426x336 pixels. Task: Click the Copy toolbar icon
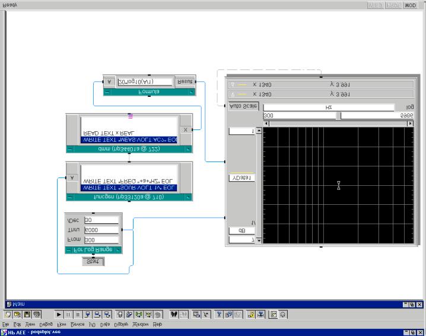click(x=228, y=315)
